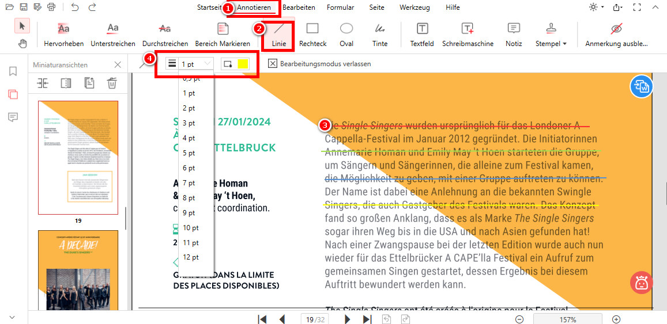Expand the collapse chevron at bottom left

coord(12,317)
